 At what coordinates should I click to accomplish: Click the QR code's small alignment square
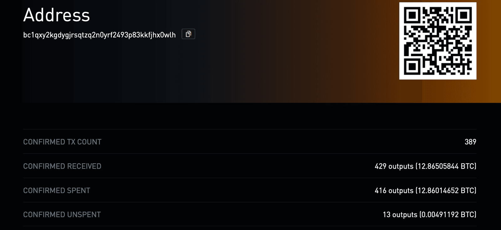click(456, 59)
